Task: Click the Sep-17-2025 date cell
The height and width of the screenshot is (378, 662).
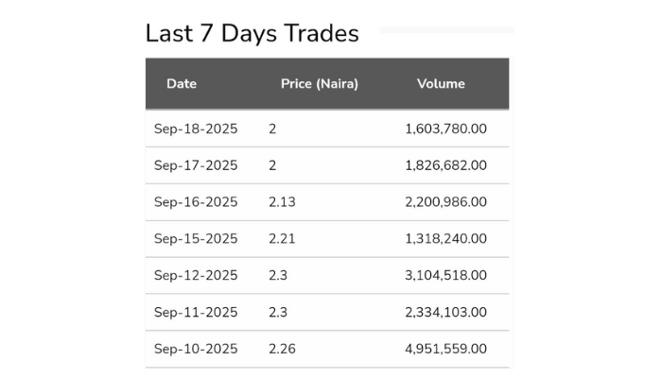Action: pyautogui.click(x=196, y=165)
